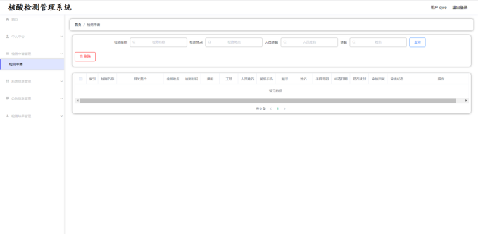Screen dimensions: 478x235
Task: Click the chat icon beside 公告信息管理
Action: [x=8, y=98]
